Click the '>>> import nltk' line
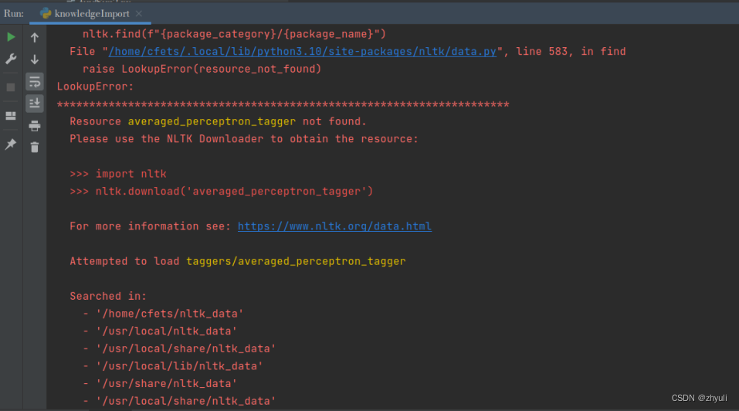Viewport: 739px width, 411px height. click(118, 174)
